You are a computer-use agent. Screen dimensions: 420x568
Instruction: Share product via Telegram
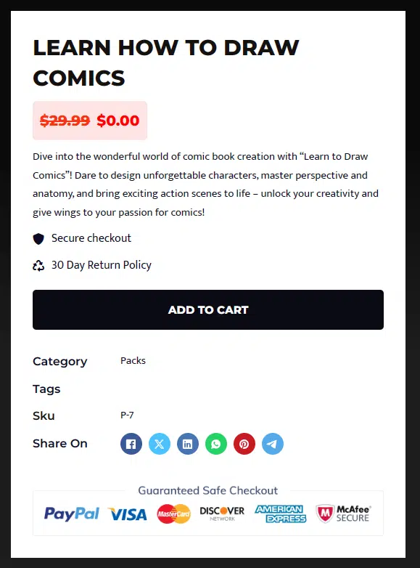(273, 444)
